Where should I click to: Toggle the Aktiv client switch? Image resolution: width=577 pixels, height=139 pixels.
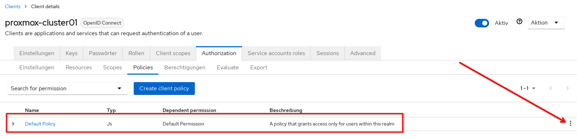(482, 23)
